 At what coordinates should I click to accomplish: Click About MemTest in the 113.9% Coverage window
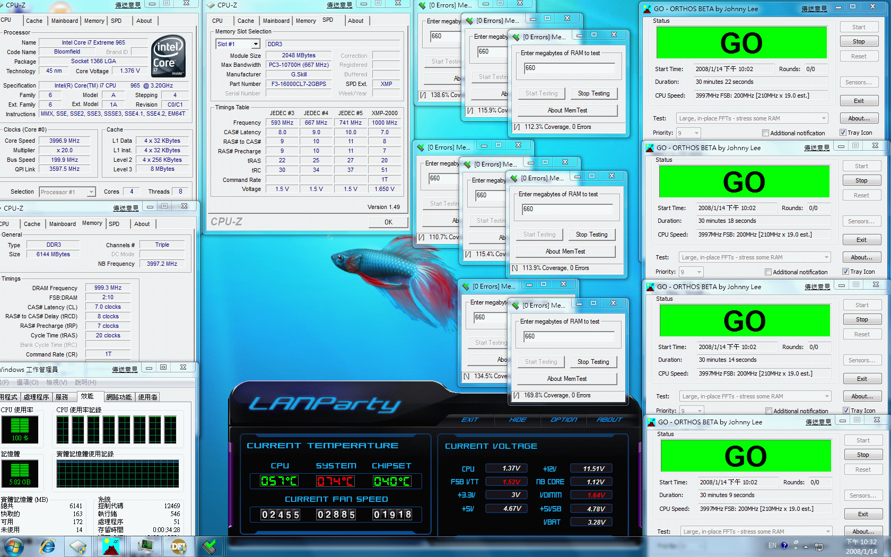(565, 251)
